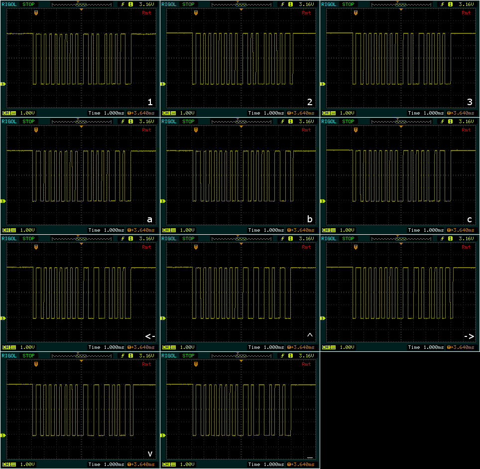Select the waveform display of panel b
The image size is (480, 469).
241,175
